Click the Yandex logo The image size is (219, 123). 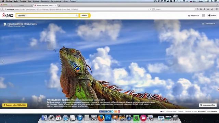(8, 15)
